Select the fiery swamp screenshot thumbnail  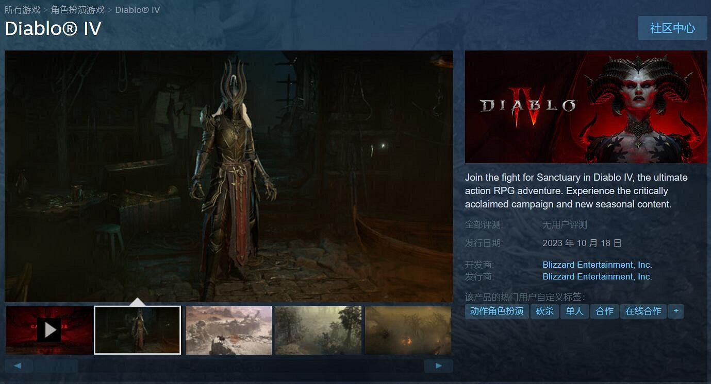[x=408, y=330]
